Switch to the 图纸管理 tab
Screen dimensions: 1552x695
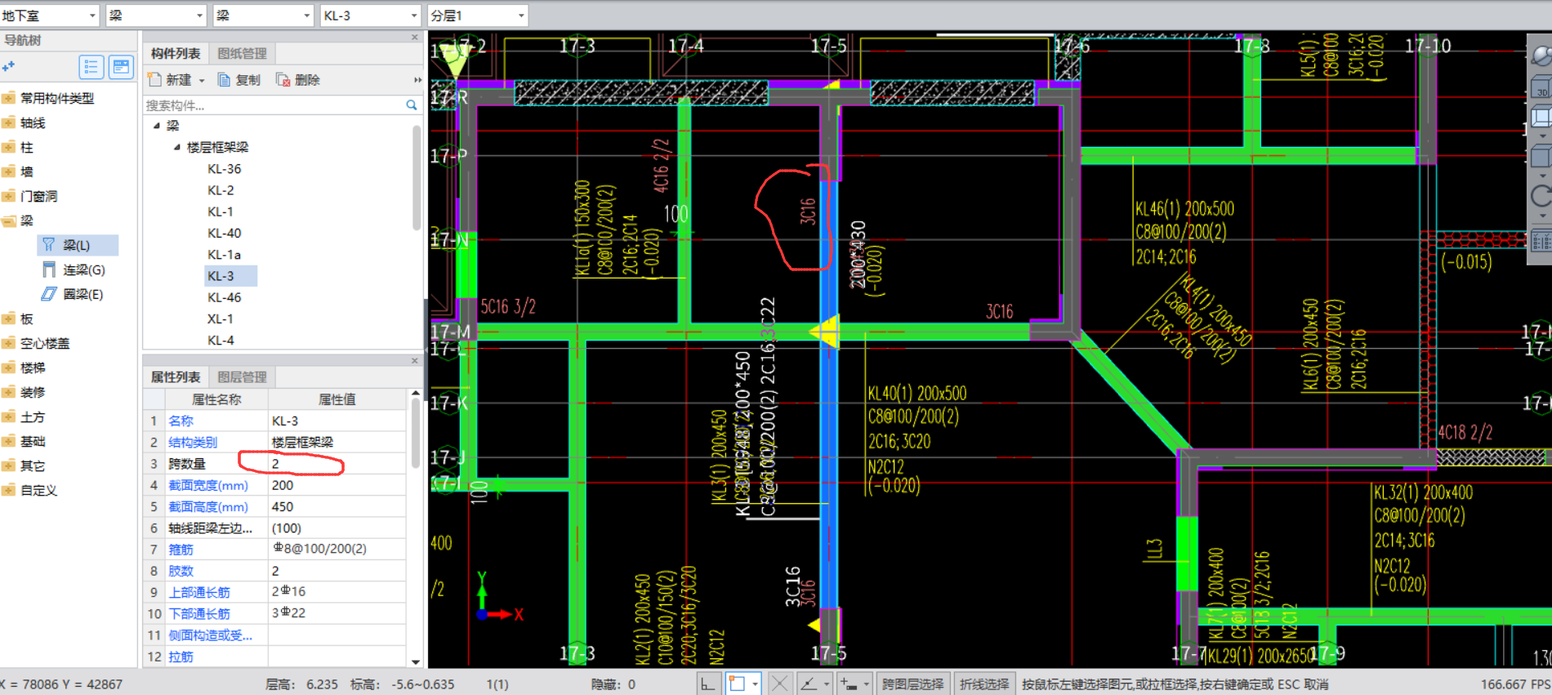(x=242, y=53)
